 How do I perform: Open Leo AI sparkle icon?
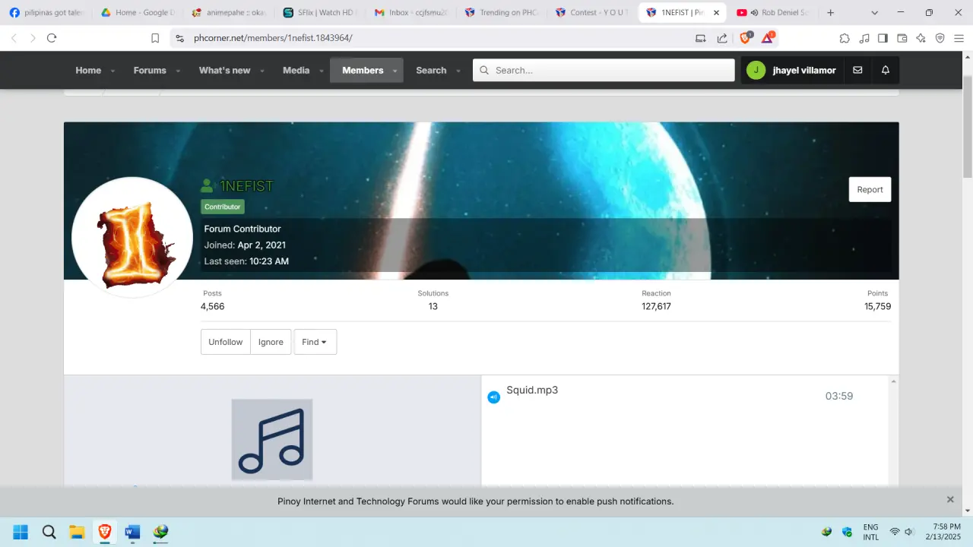click(921, 38)
